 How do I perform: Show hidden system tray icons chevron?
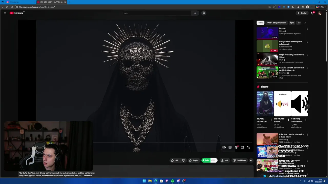301,181
